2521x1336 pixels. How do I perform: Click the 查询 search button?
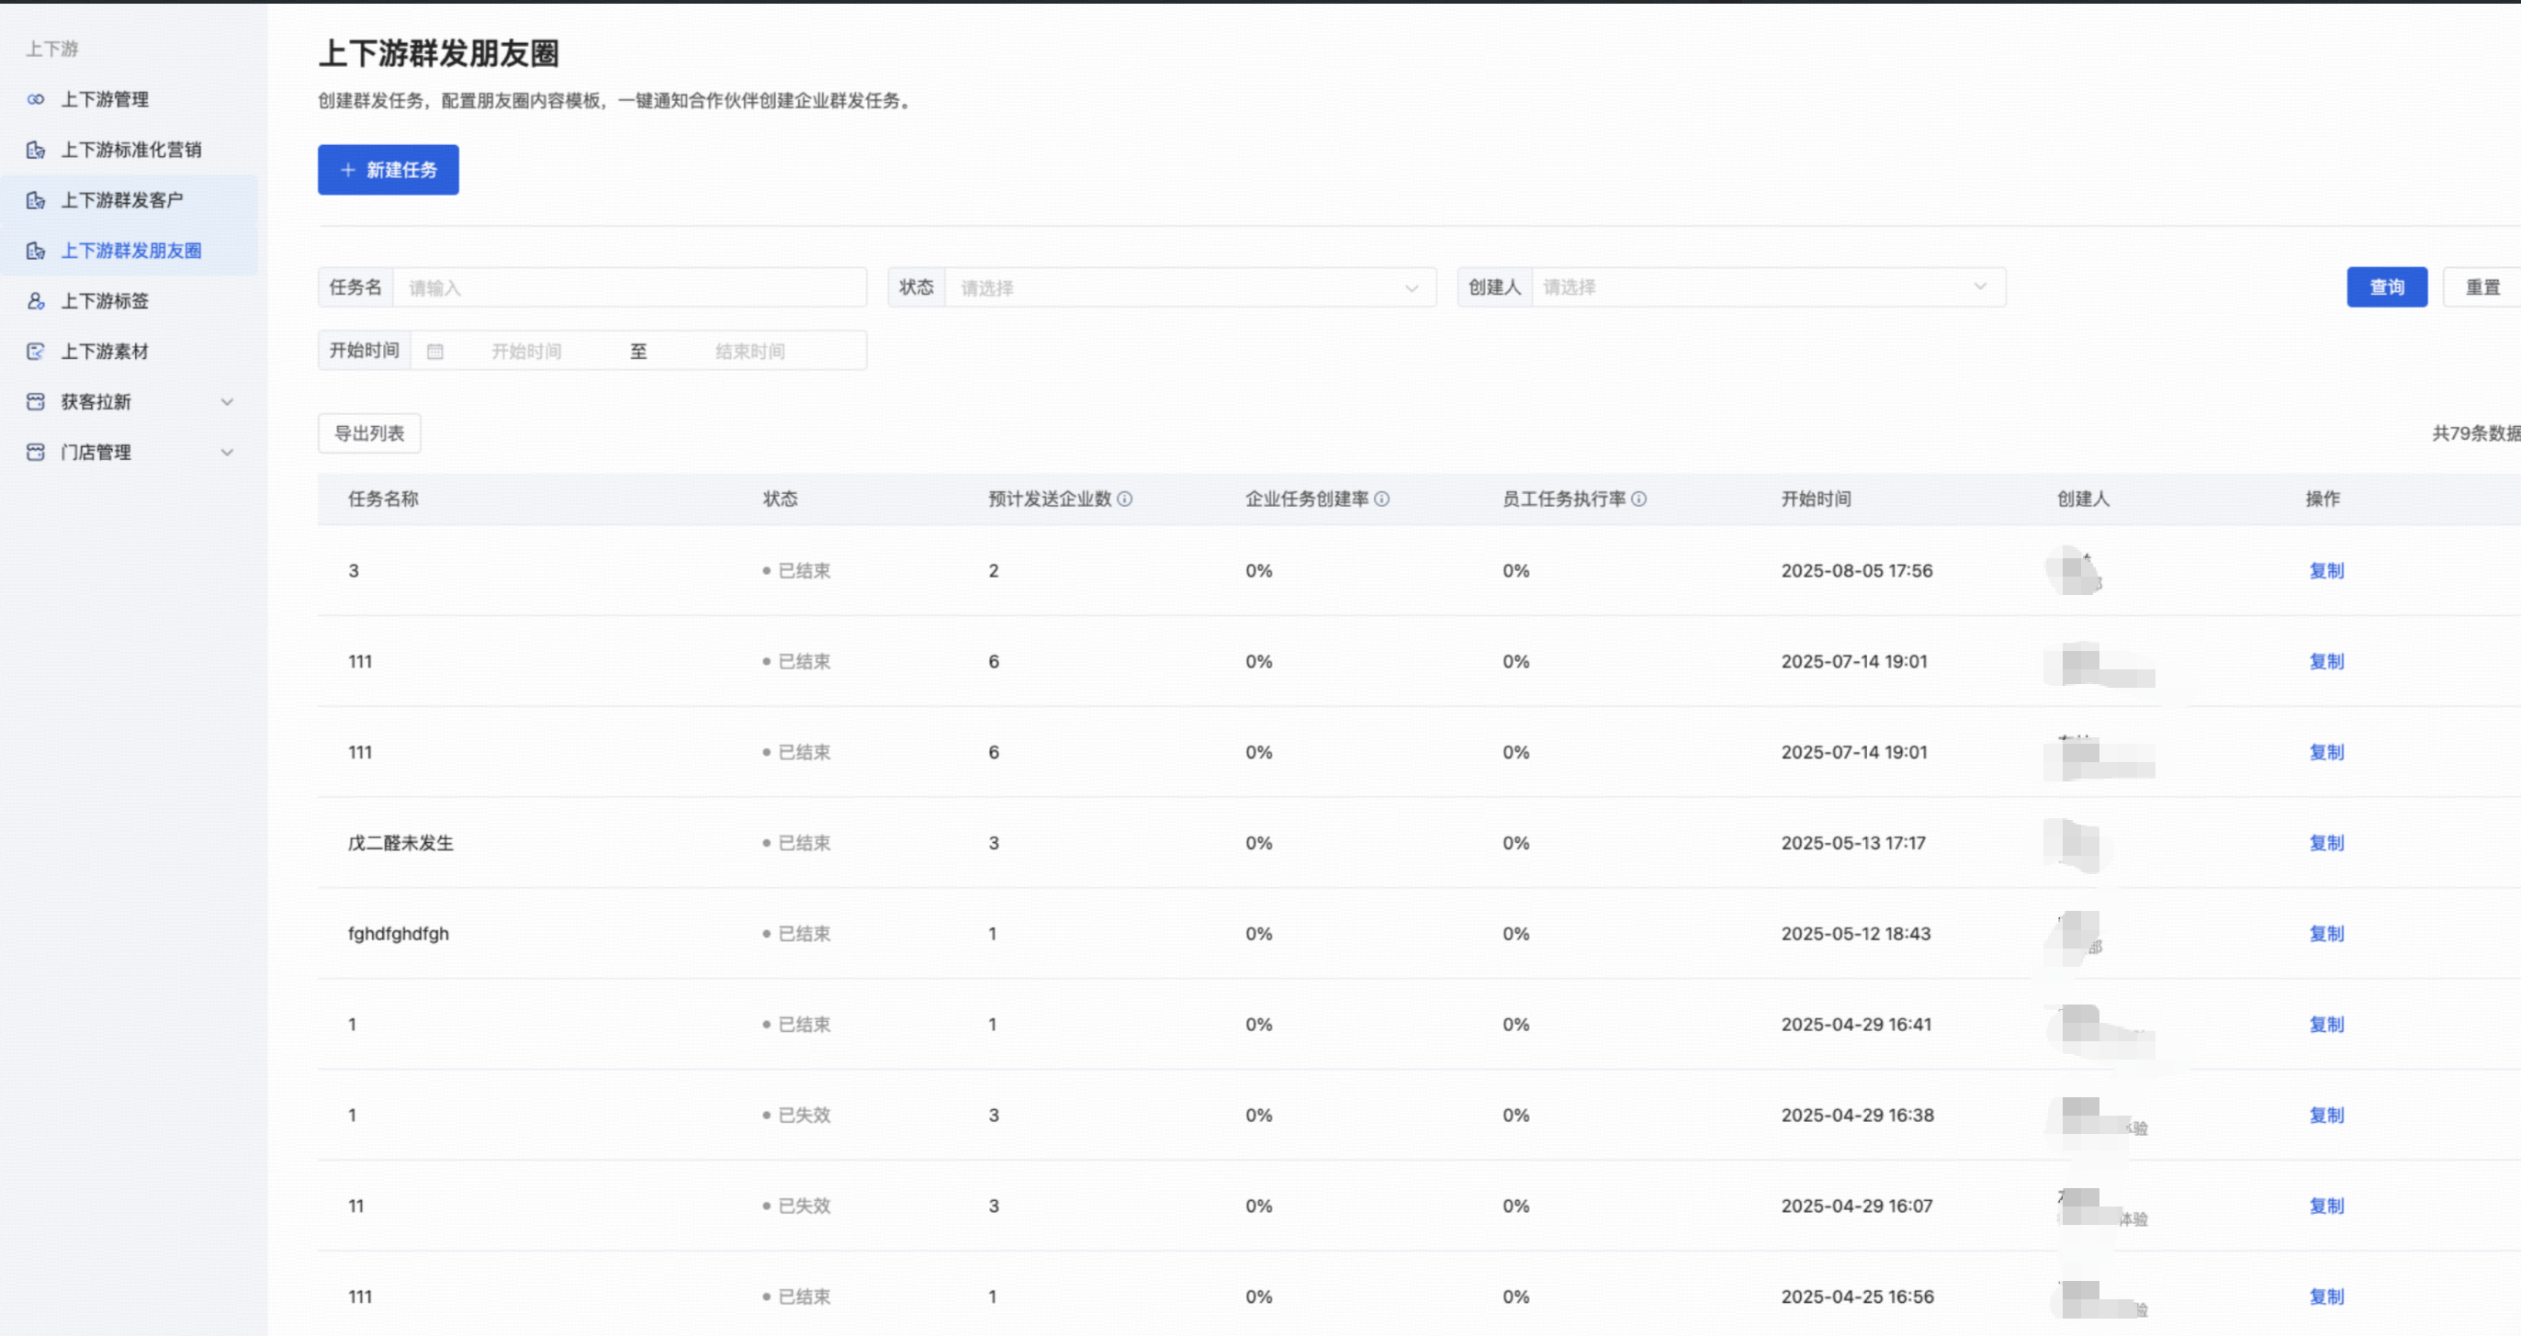pos(2387,286)
